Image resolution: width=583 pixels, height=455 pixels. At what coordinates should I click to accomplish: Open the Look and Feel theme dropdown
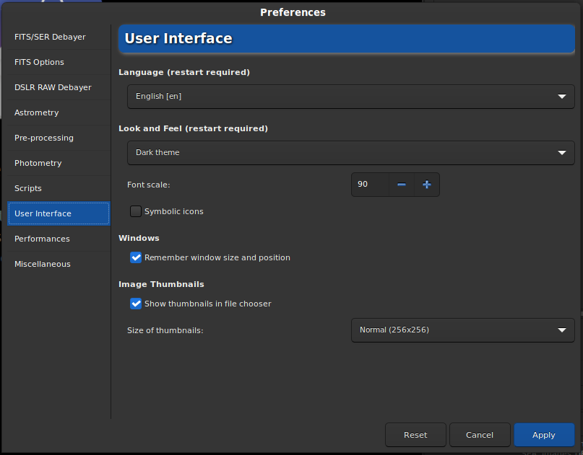pyautogui.click(x=351, y=153)
